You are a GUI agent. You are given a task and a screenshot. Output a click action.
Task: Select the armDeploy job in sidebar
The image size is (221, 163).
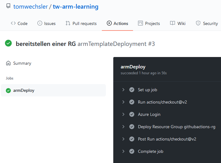[53, 90]
